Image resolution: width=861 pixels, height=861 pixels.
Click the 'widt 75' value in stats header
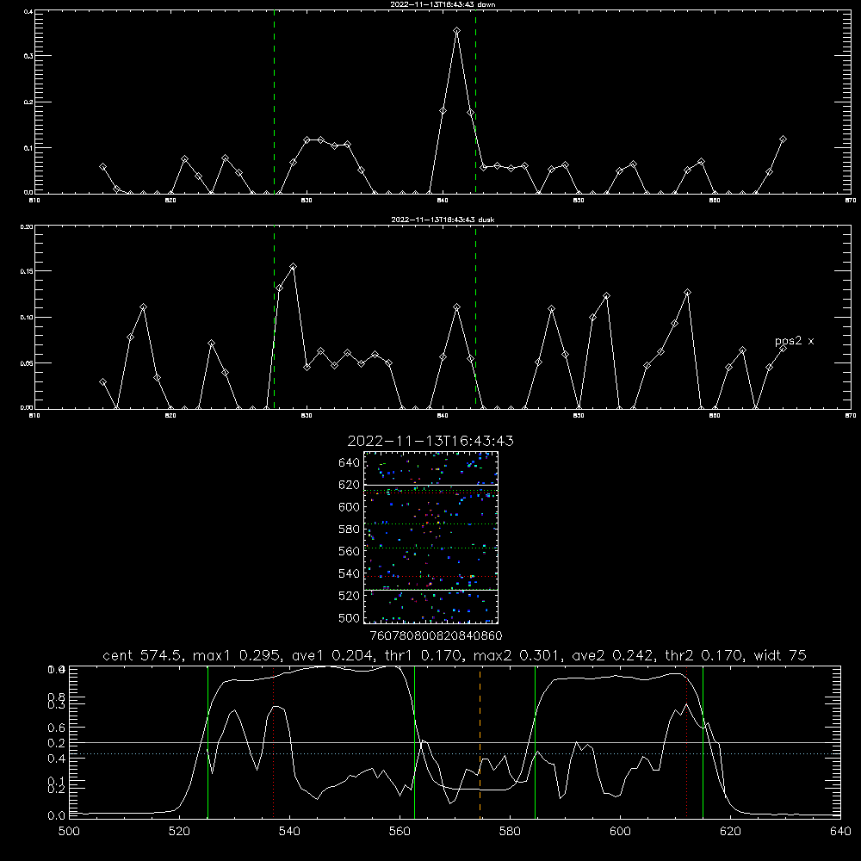pos(780,655)
